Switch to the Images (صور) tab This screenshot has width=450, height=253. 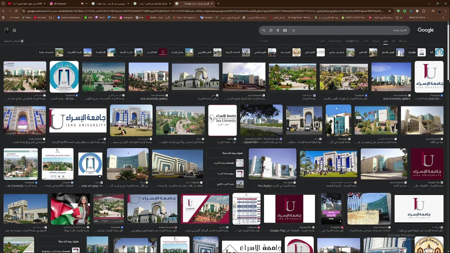pos(385,41)
